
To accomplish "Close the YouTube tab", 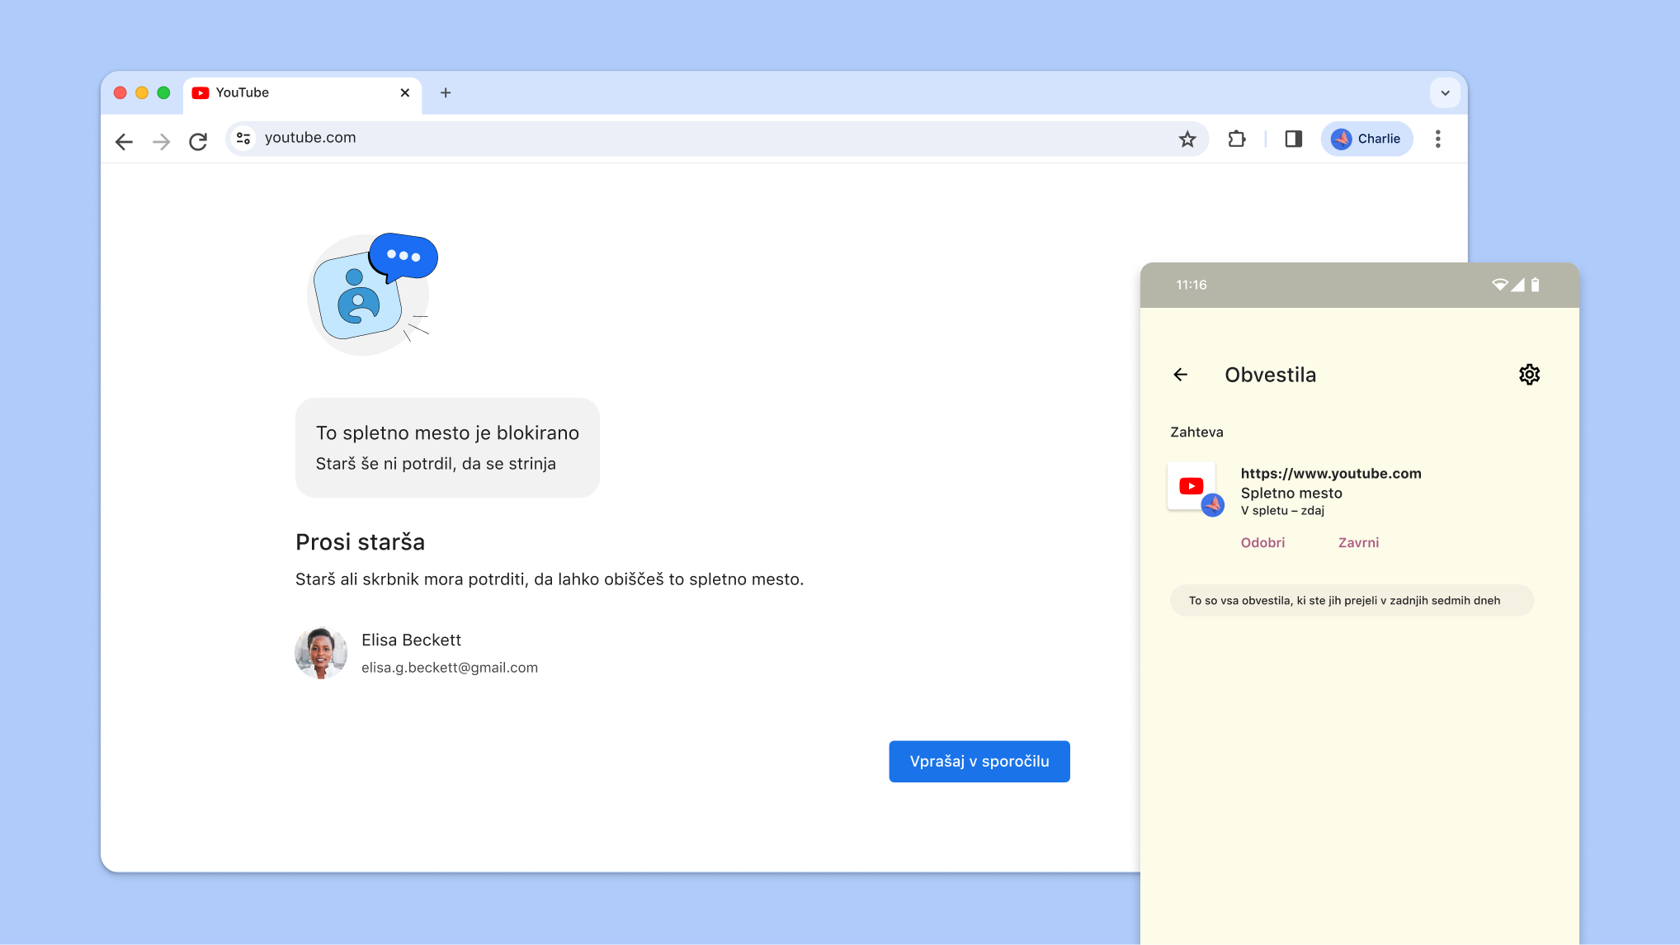I will coord(405,92).
